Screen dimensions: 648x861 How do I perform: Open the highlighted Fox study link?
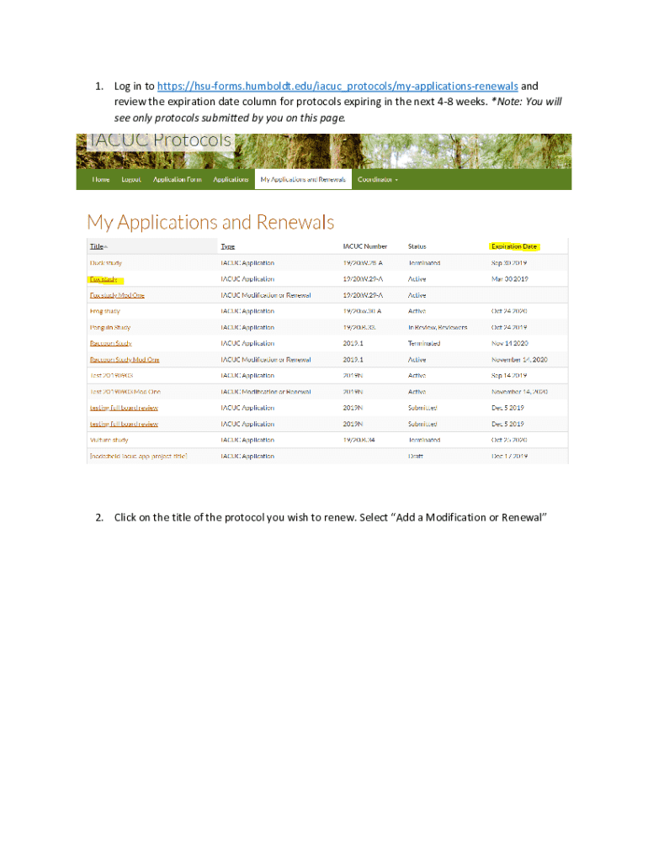[104, 279]
